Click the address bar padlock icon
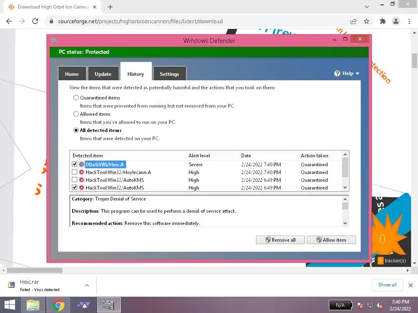The image size is (418, 313). point(51,21)
